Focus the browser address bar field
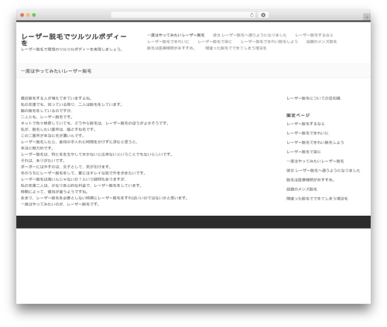 183,15
